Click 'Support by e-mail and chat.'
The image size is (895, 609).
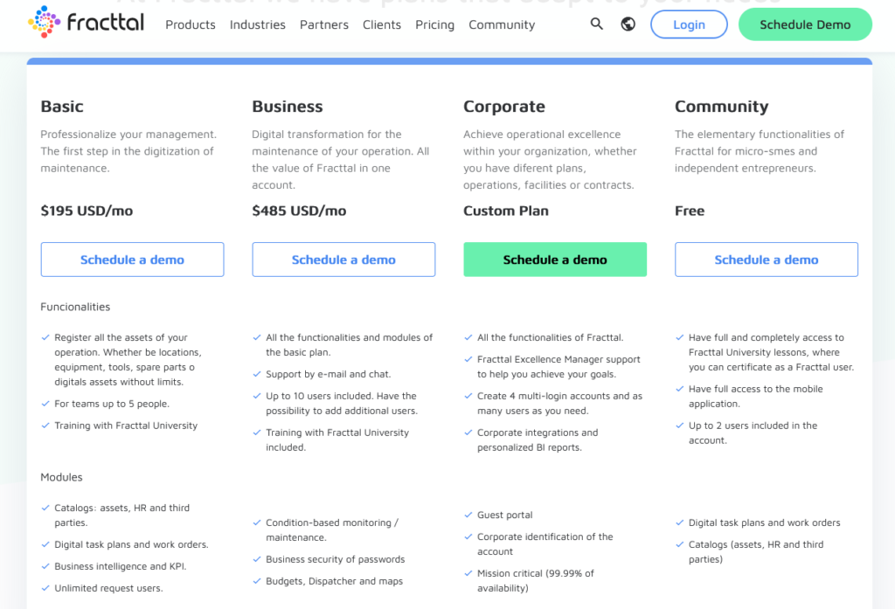(x=329, y=374)
